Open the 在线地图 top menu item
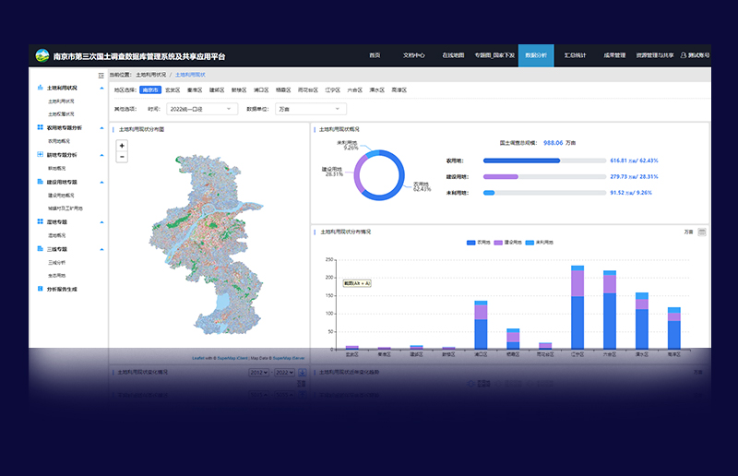 pos(452,55)
